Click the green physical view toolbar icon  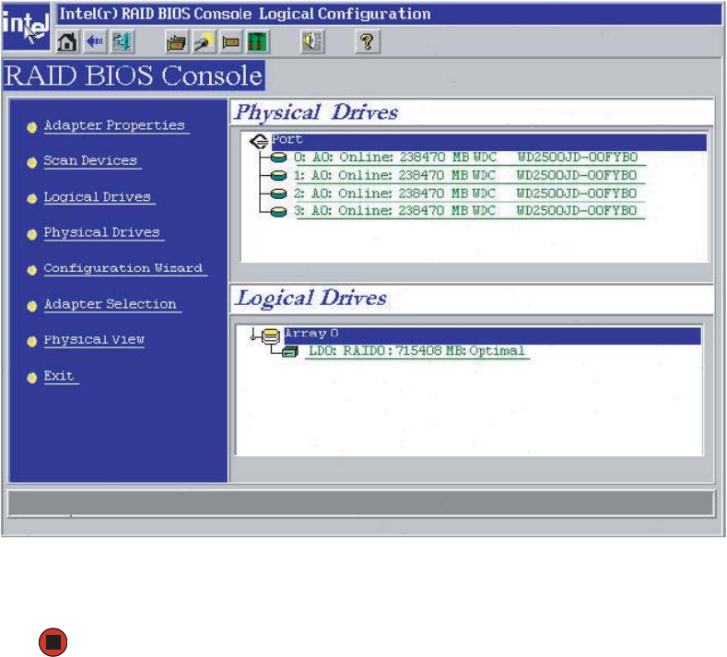coord(257,42)
